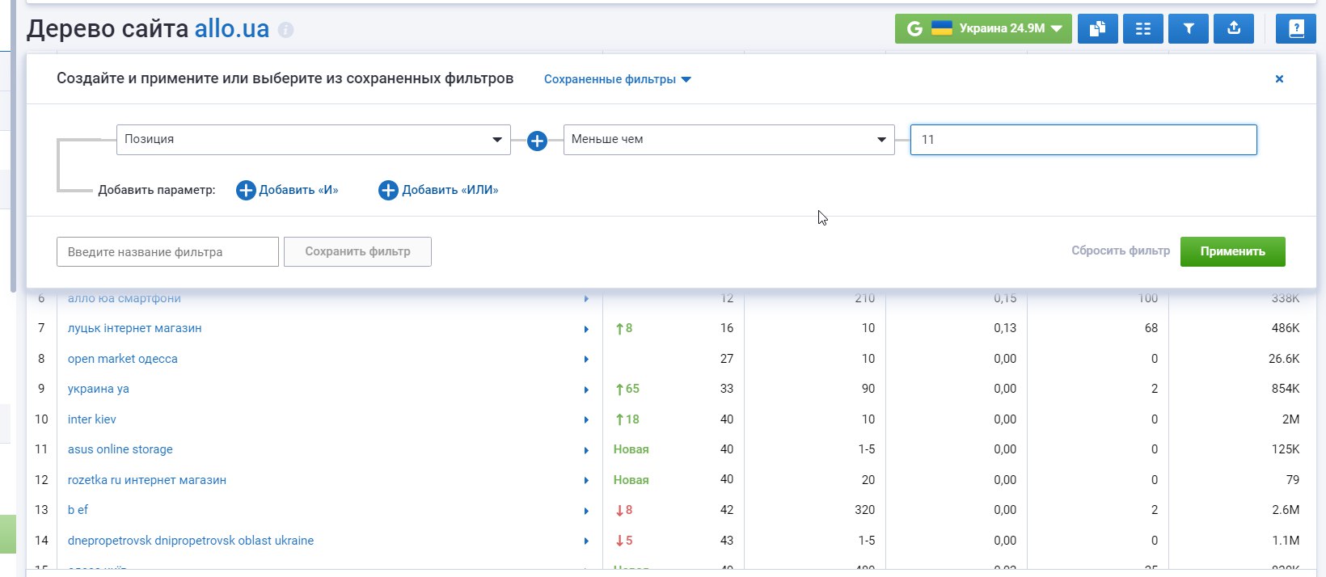Open the copy/duplicate report icon button

pyautogui.click(x=1097, y=29)
